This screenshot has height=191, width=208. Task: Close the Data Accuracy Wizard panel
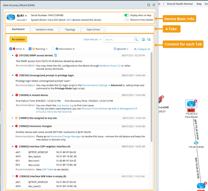[154, 5]
